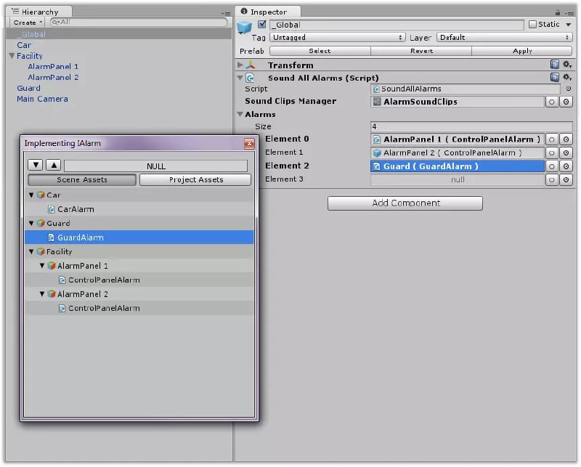
Task: Enable the Static checkbox
Action: 532,25
